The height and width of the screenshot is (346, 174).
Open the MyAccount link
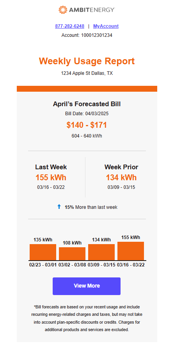pyautogui.click(x=106, y=26)
